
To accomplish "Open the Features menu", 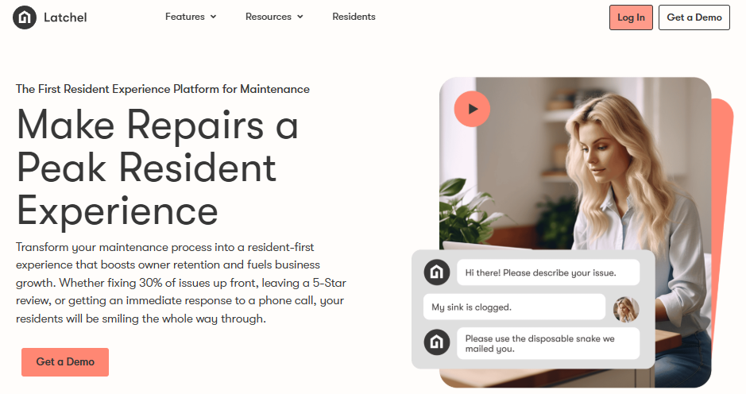I will 191,17.
